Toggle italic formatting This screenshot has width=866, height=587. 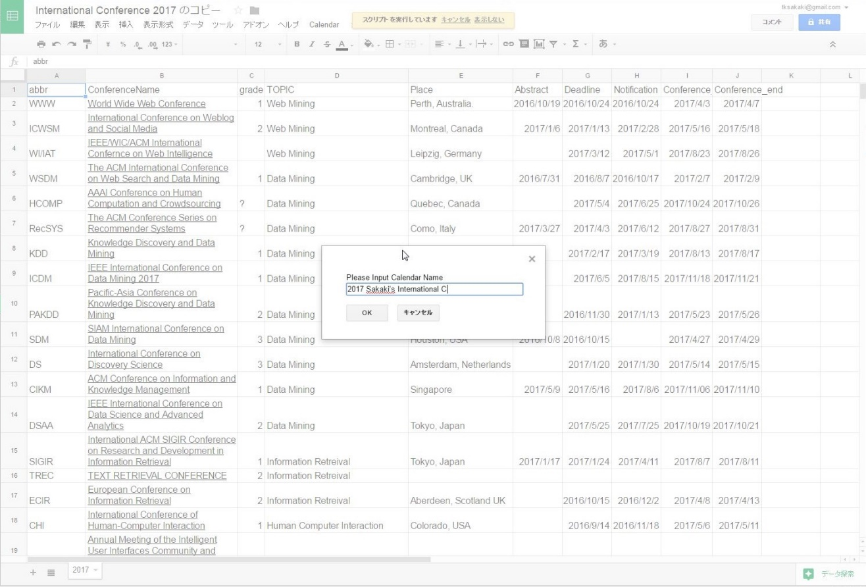pos(312,44)
